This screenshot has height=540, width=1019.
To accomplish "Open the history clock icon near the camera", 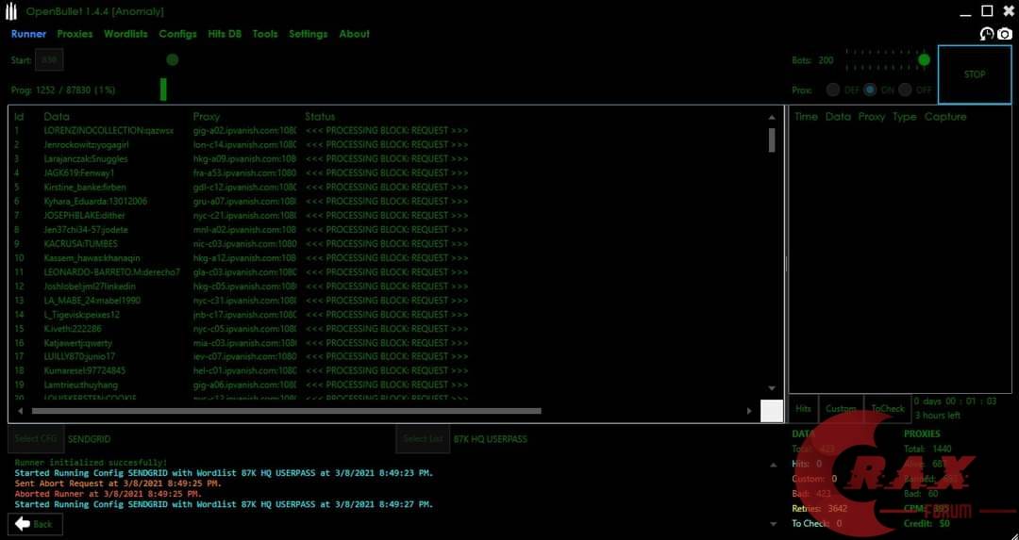I will coord(987,34).
